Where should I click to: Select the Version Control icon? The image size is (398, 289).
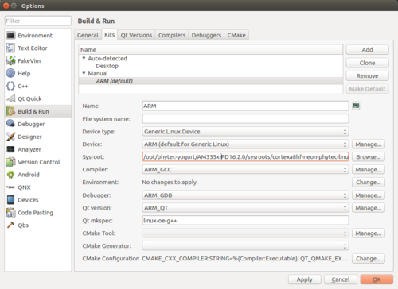pyautogui.click(x=10, y=162)
